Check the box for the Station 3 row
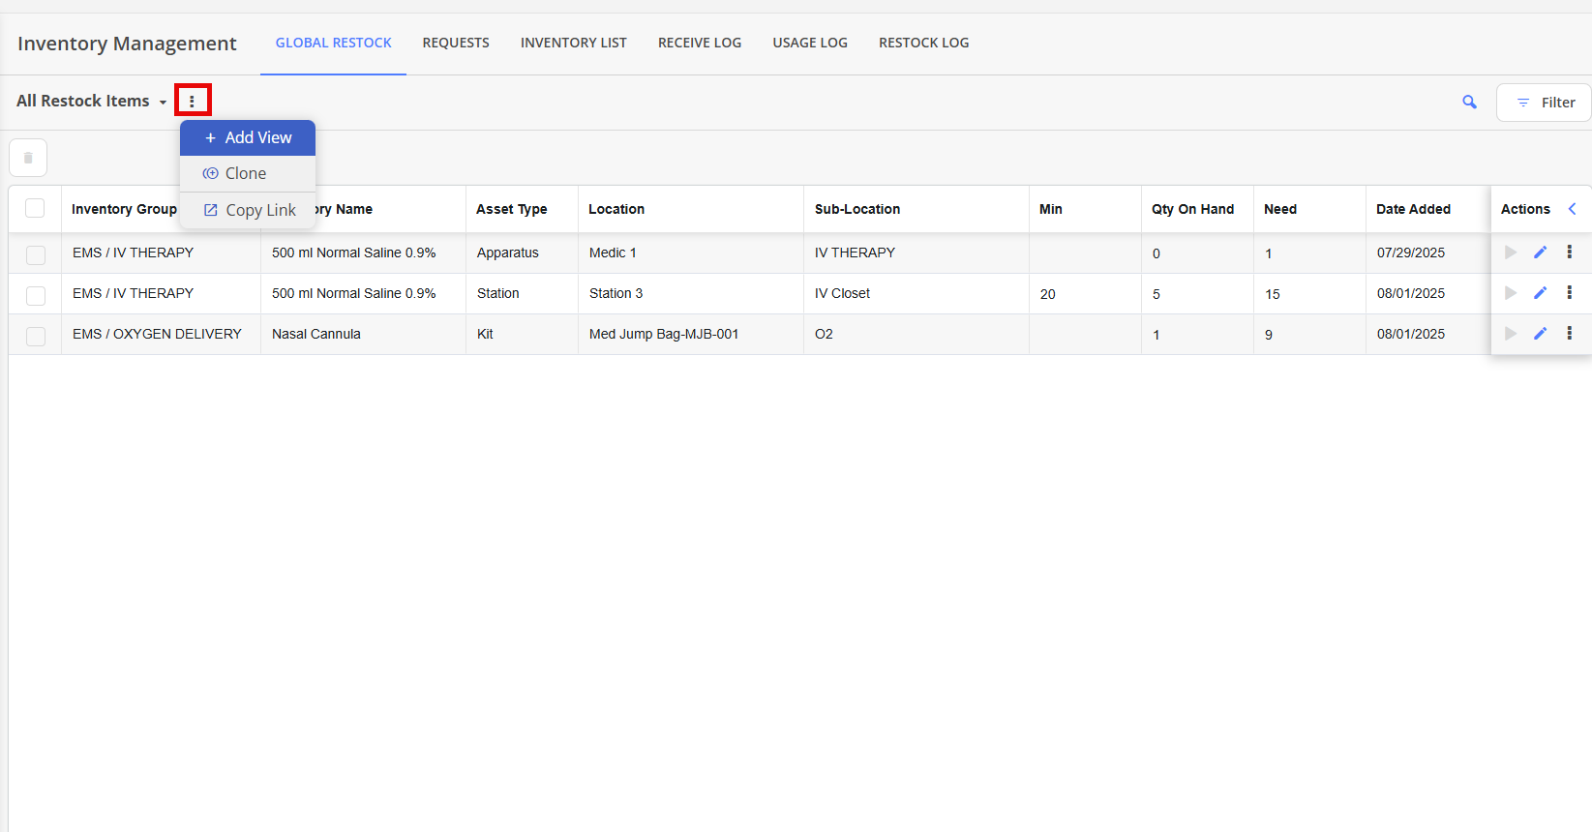Viewport: 1592px width, 832px height. [36, 296]
